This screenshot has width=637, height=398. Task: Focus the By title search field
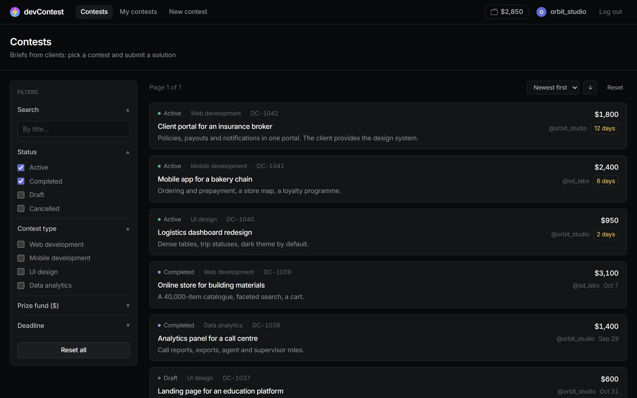[x=74, y=129]
